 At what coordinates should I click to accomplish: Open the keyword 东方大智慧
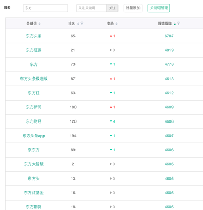pos(34,164)
